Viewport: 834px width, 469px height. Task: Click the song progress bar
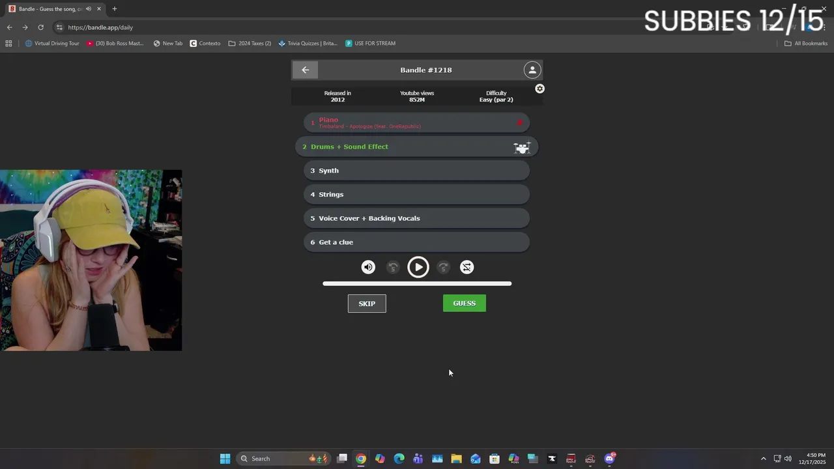417,283
